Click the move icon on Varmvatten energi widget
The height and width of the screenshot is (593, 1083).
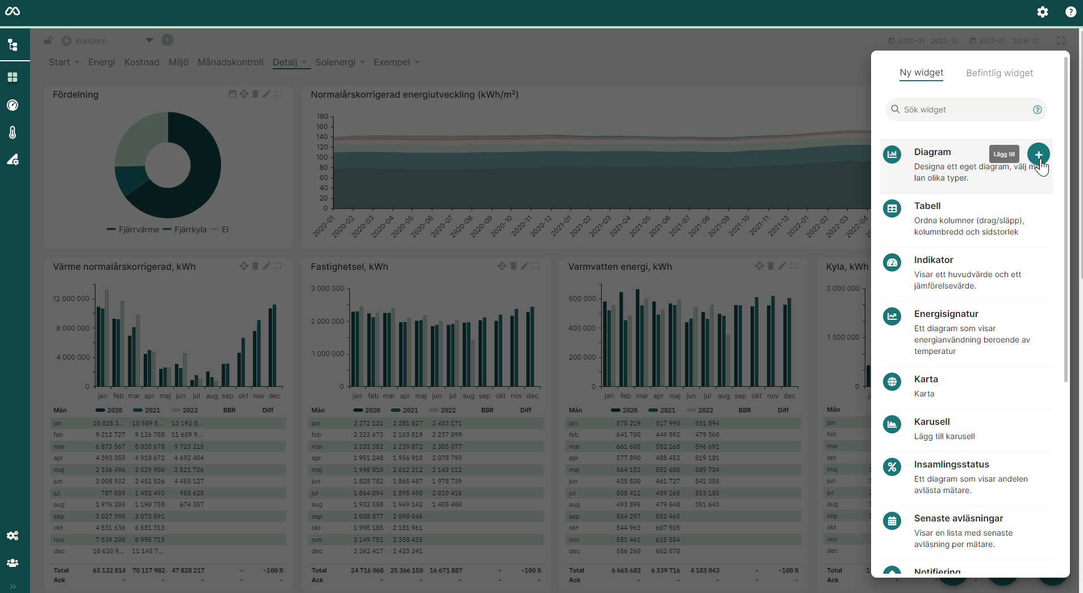coord(759,266)
